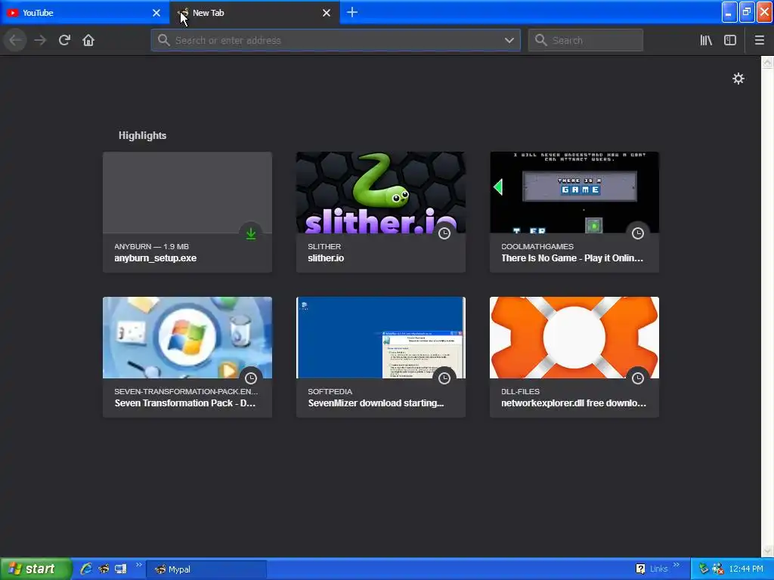This screenshot has height=580, width=774.
Task: Switch to the YouTube tab
Action: tap(85, 13)
